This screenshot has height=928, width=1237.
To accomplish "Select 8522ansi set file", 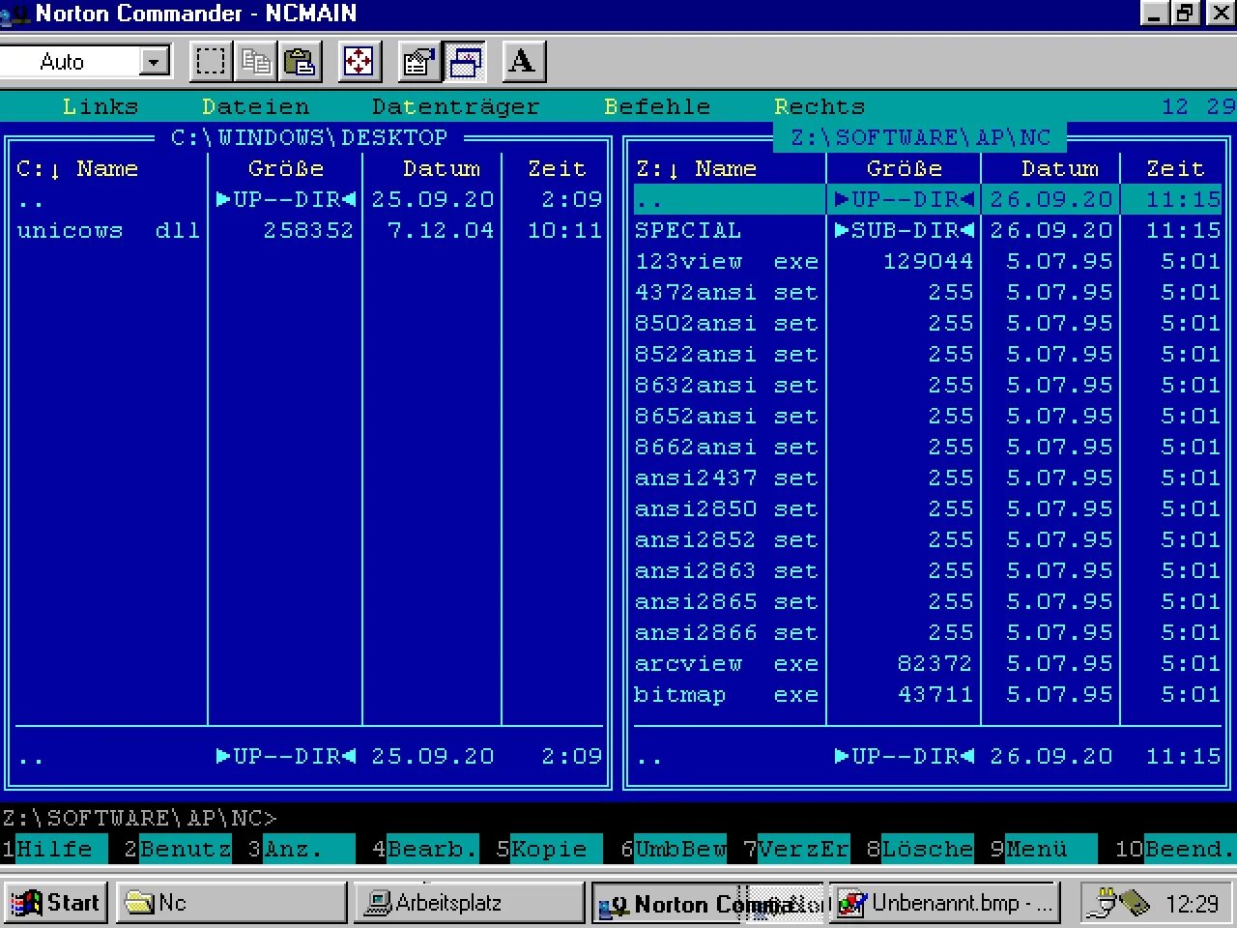I will 928,354.
